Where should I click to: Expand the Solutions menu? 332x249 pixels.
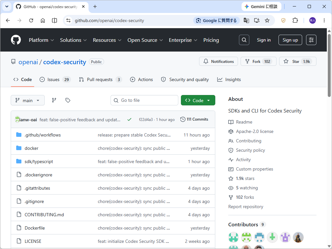73,40
